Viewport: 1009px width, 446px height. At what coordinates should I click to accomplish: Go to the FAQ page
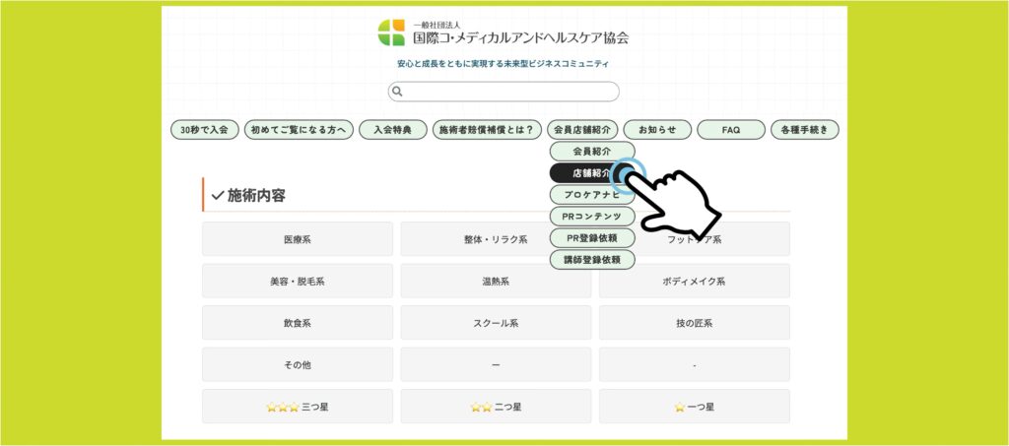click(731, 130)
